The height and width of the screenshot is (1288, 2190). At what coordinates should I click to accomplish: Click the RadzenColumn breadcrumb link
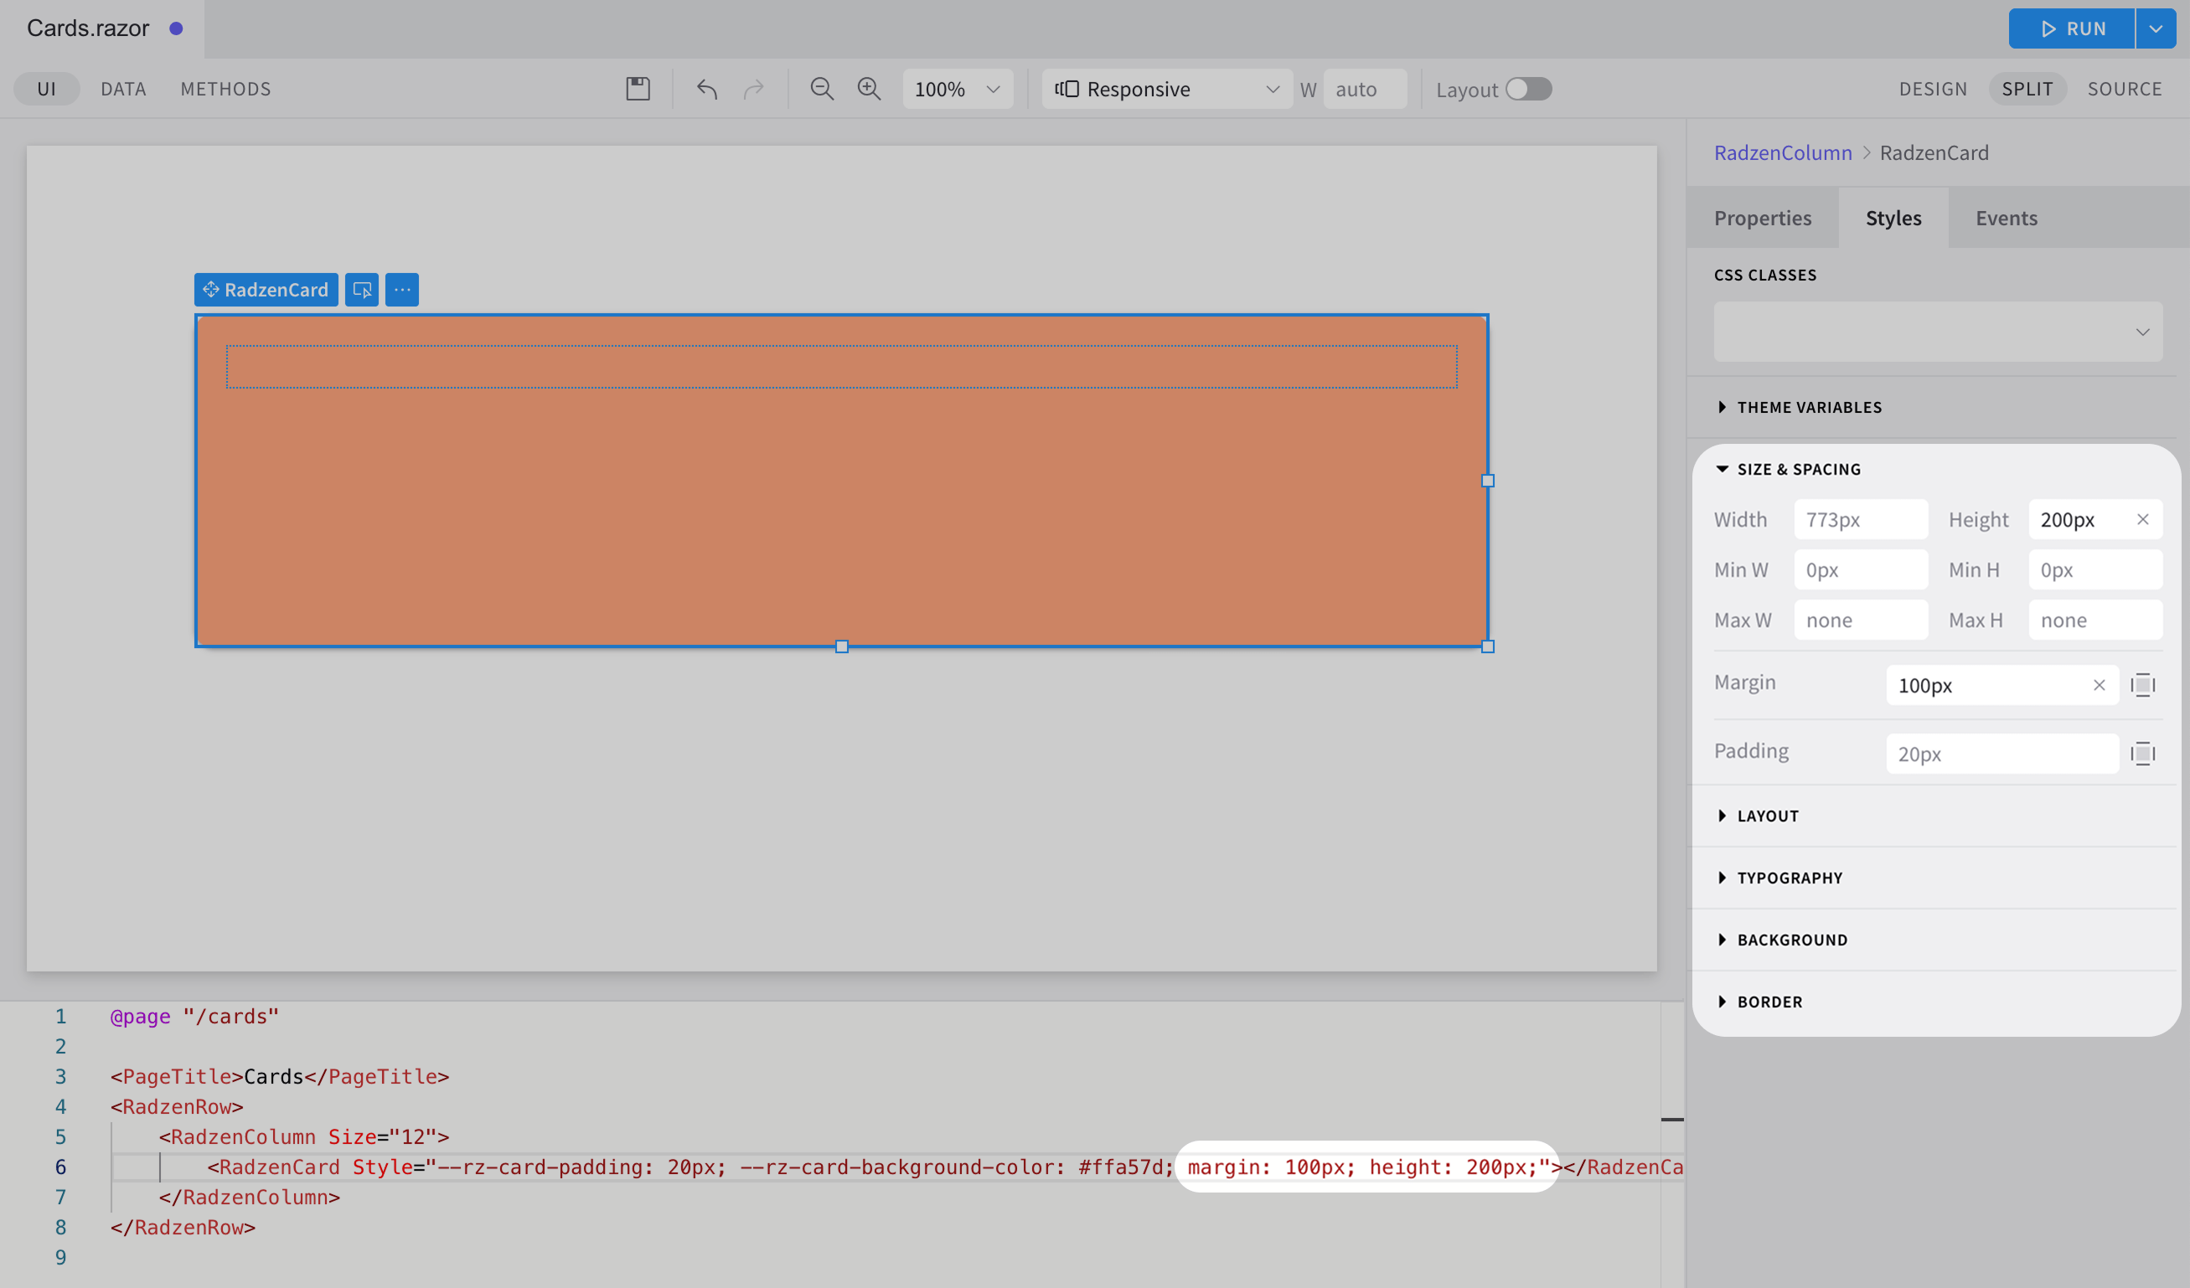1781,153
